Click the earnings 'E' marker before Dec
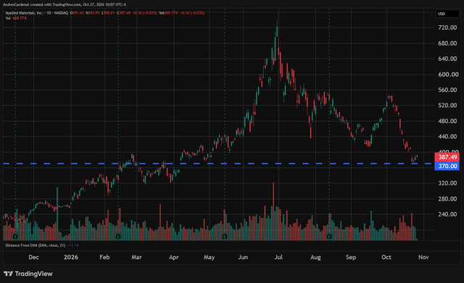The height and width of the screenshot is (283, 464). pos(16,237)
